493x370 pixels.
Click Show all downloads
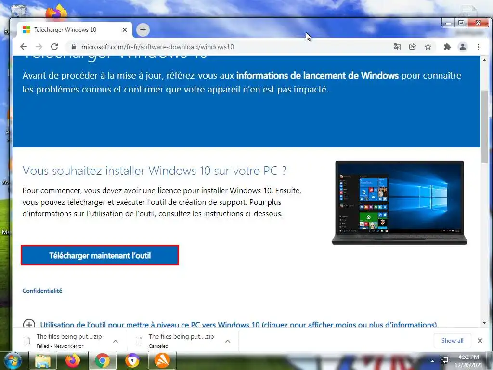click(x=452, y=341)
